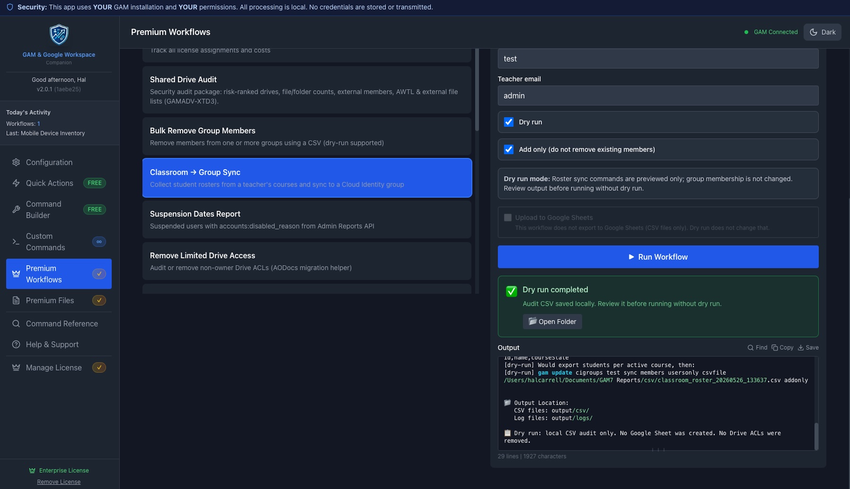The image size is (850, 489).
Task: Click the Remove License link
Action: pos(59,482)
